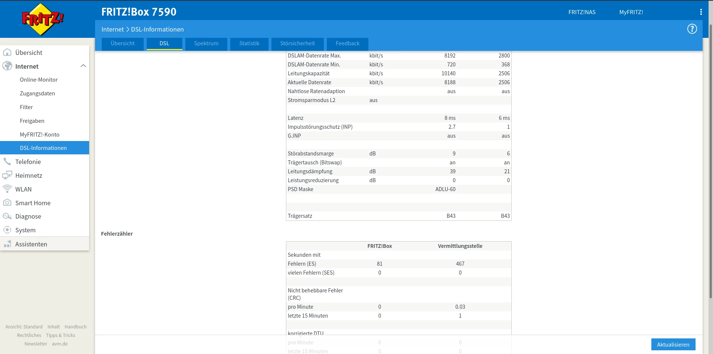Open the FRITZ!NAS link
Viewport: 713px width, 354px height.
coord(582,12)
